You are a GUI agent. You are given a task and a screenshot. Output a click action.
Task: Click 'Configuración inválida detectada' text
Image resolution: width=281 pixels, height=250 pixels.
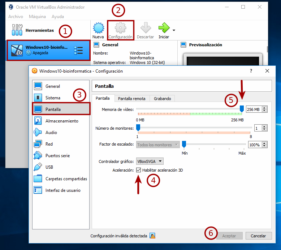pyautogui.click(x=118, y=236)
